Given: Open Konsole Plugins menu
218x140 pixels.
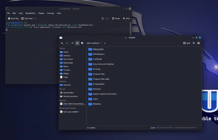Looking at the screenshot, I should pyautogui.click(x=41, y=13).
